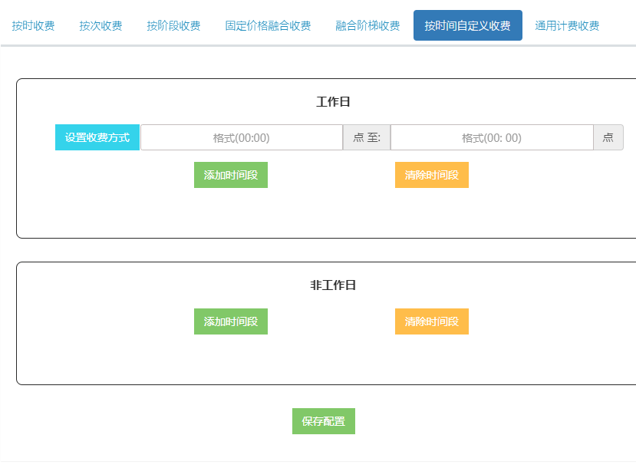Image resolution: width=636 pixels, height=468 pixels.
Task: Select the 按阶段收费 tab
Action: (173, 26)
